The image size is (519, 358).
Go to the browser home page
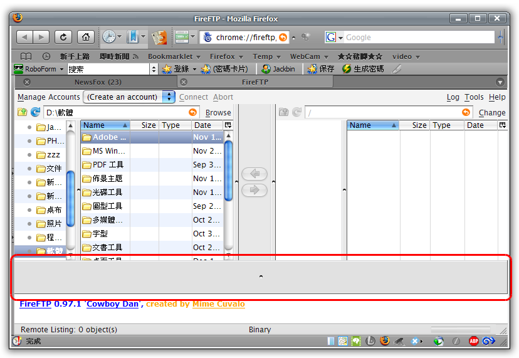tap(86, 37)
